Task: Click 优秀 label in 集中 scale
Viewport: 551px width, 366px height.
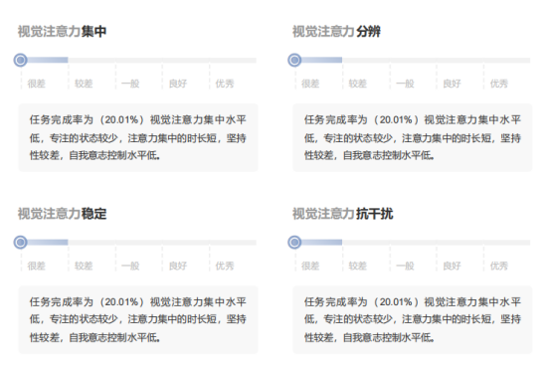Action: [x=225, y=84]
